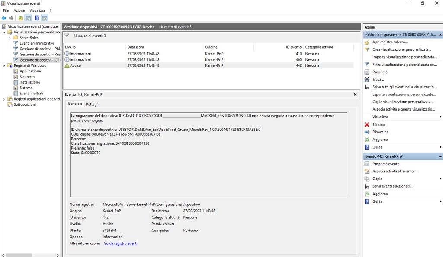Select Sicurezza log in the tree

(x=27, y=77)
